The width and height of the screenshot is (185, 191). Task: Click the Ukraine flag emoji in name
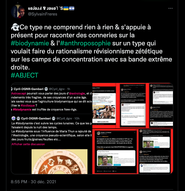tap(66, 8)
